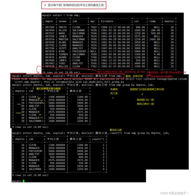The image size is (191, 196).
Task: Select the name ADAMS in emp table
Action: pyautogui.click(x=63, y=57)
